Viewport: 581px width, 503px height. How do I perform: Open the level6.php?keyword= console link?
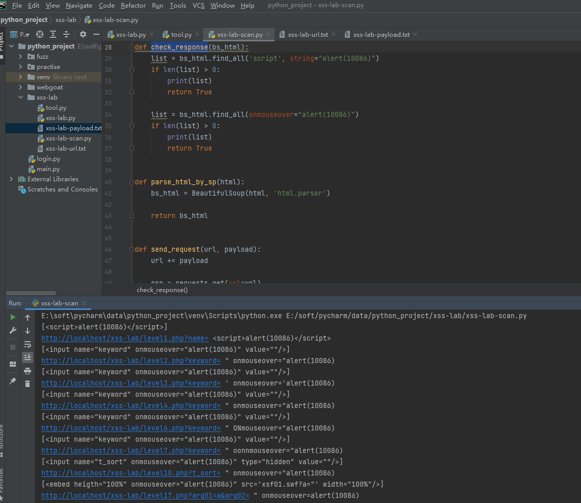131,428
